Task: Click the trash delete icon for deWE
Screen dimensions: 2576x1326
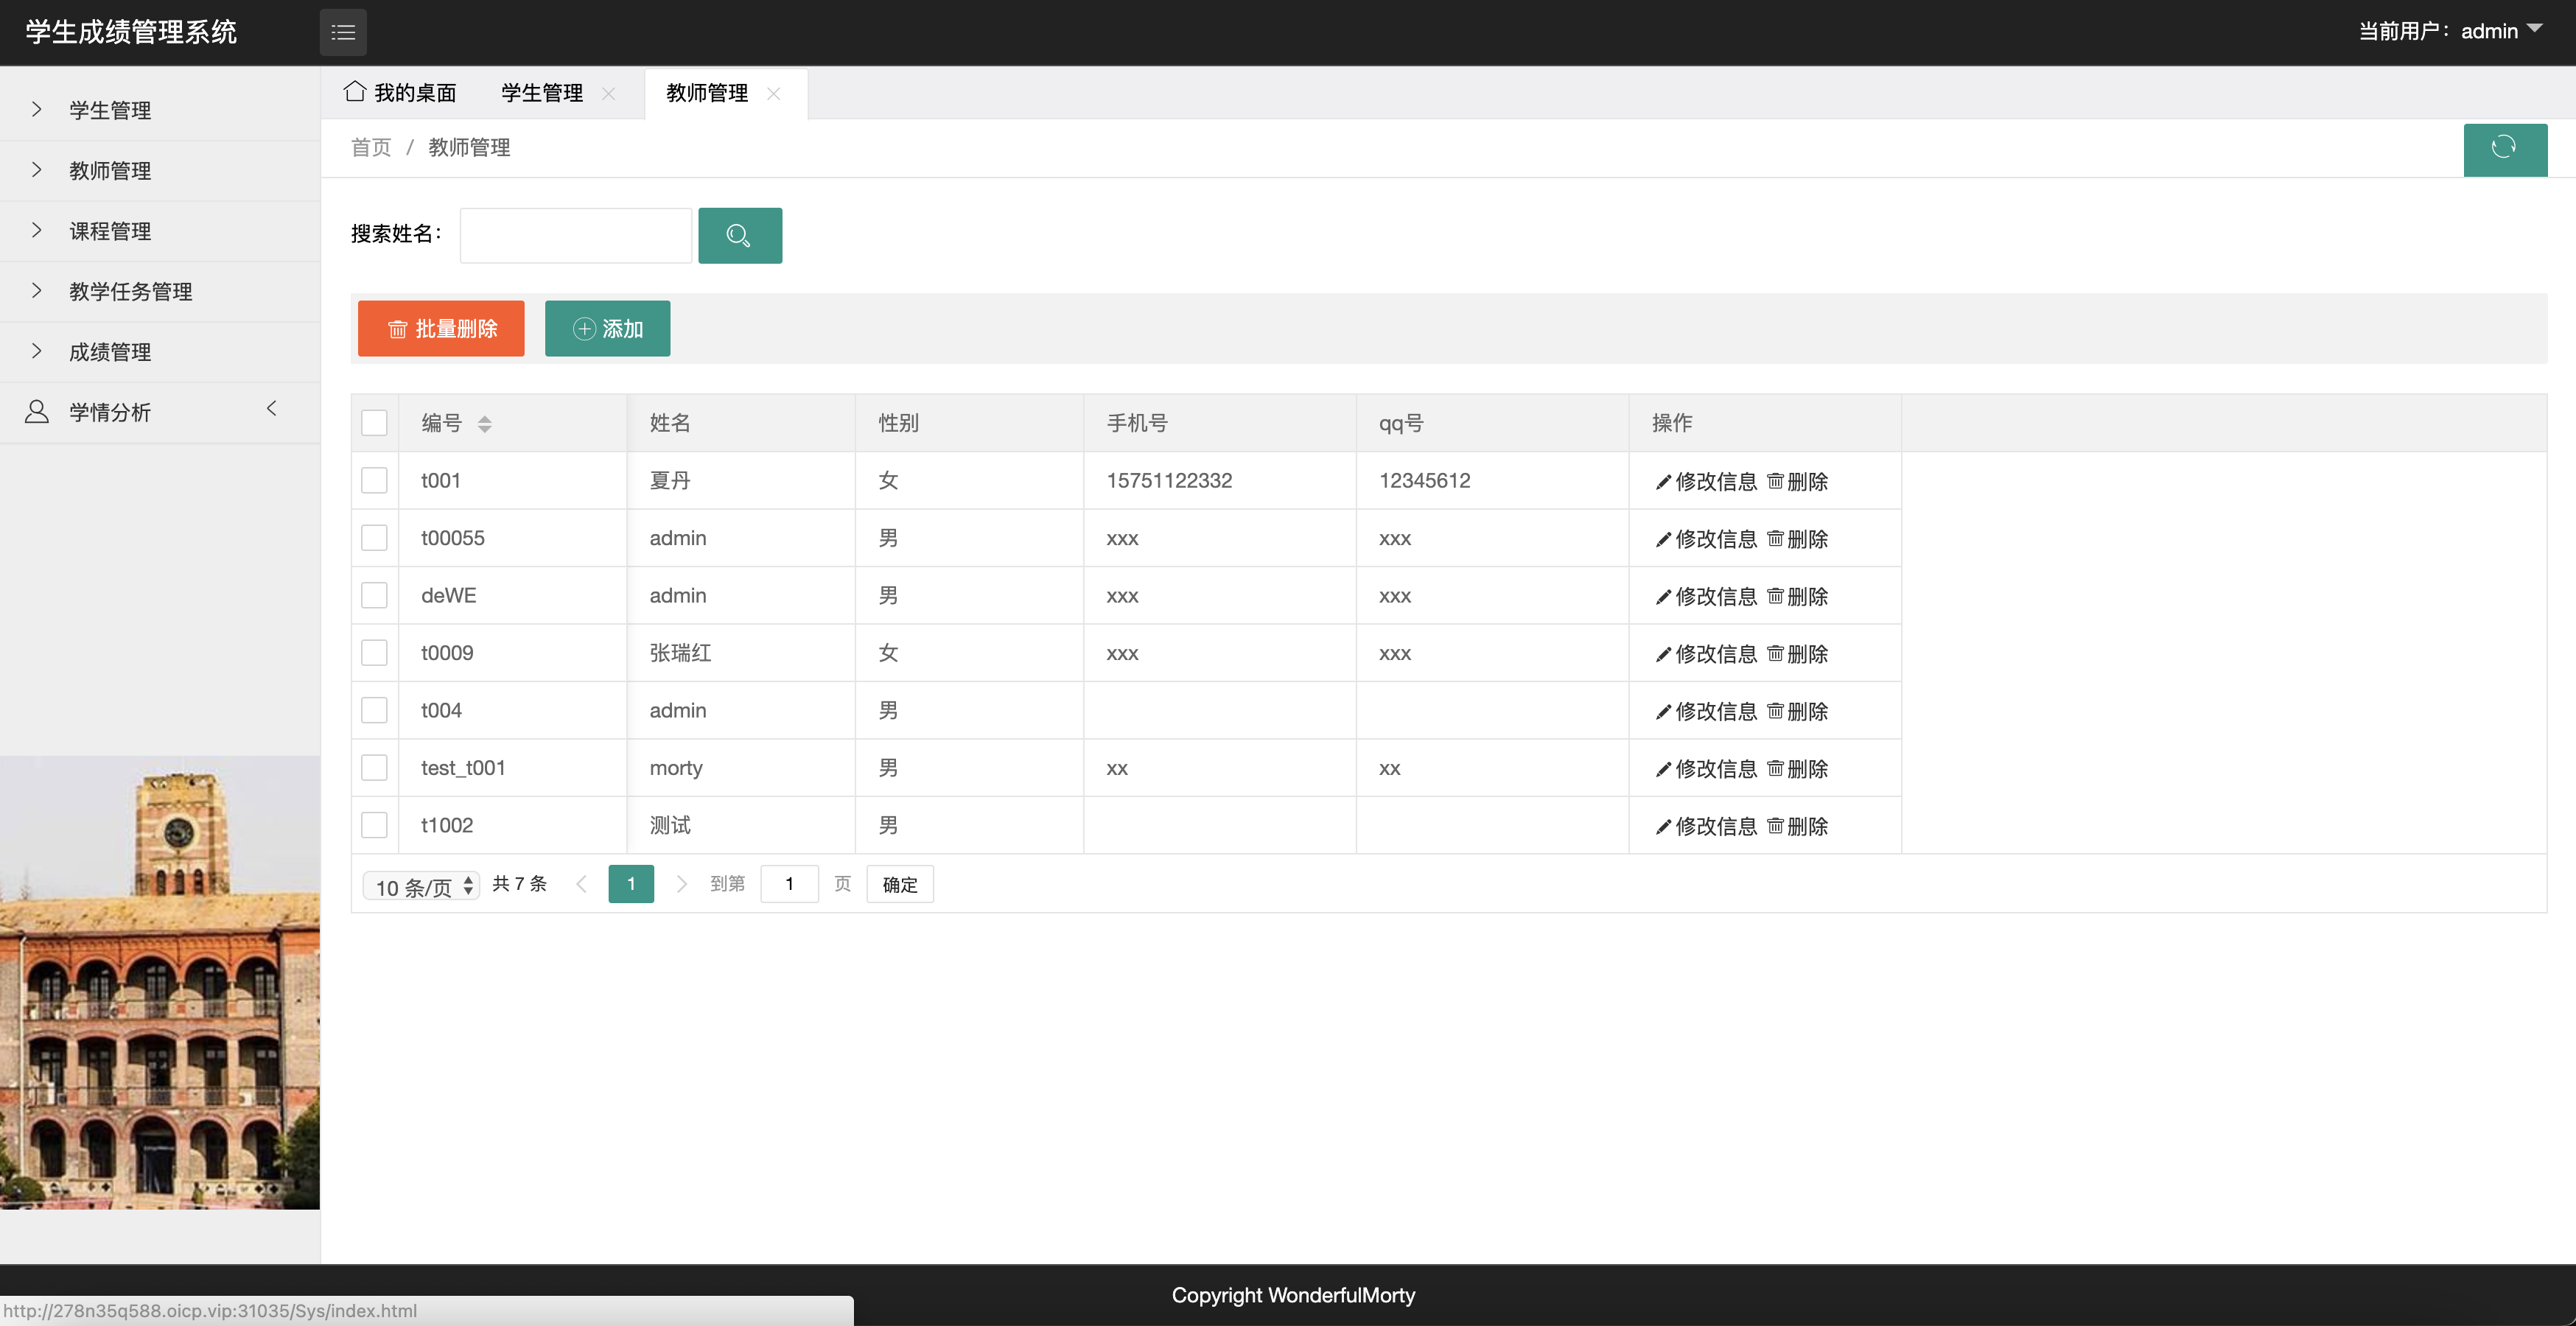Action: pyautogui.click(x=1775, y=596)
